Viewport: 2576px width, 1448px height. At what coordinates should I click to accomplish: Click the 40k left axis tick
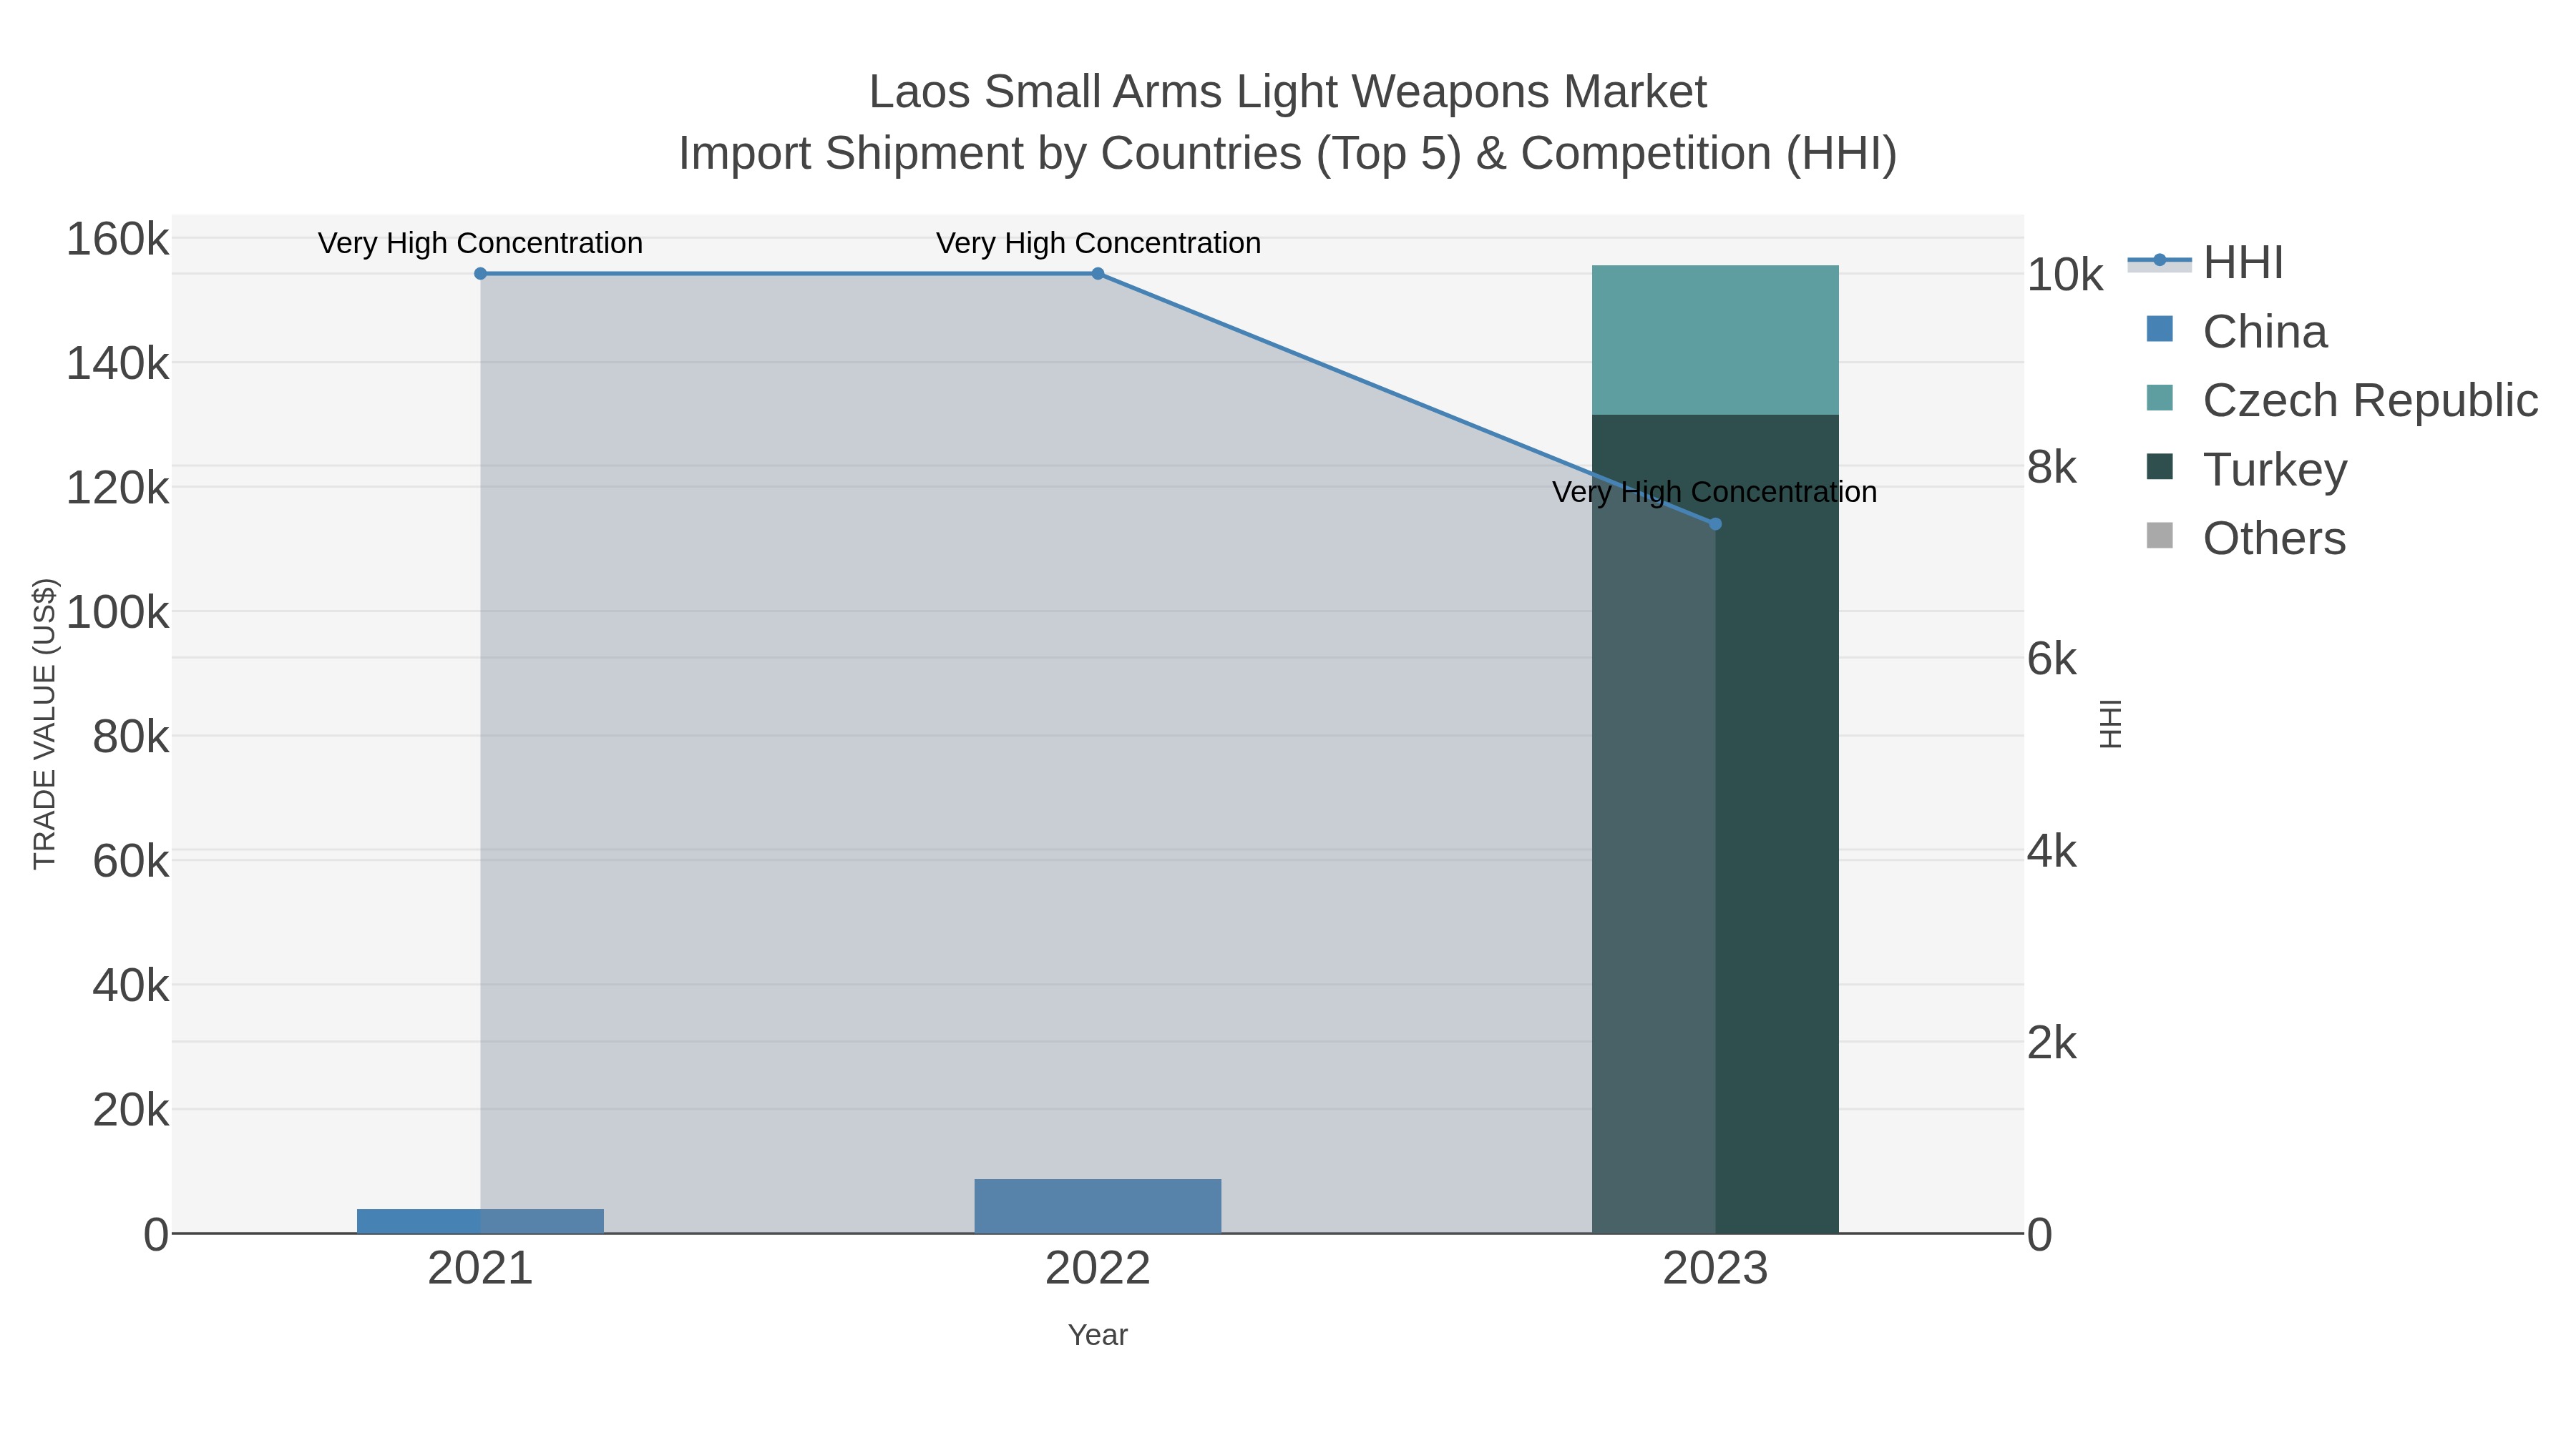click(x=131, y=986)
